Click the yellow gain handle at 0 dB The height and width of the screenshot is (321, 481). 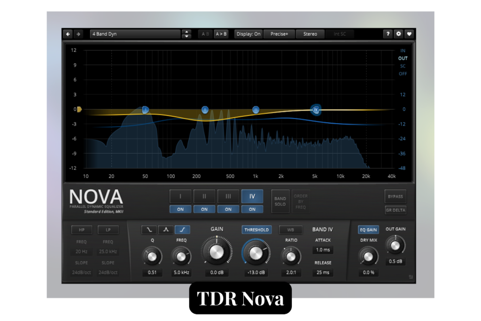click(x=79, y=109)
